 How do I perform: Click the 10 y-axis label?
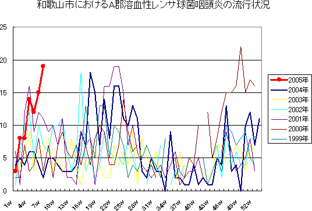pos(3,126)
